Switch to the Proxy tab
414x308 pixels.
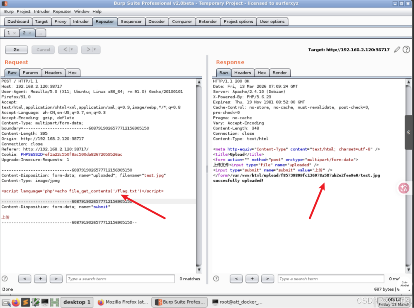61,22
